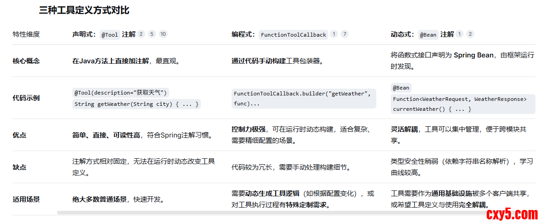The width and height of the screenshot is (540, 223).
Task: Click the 三种工具定义方式对比 heading
Action: 84,10
